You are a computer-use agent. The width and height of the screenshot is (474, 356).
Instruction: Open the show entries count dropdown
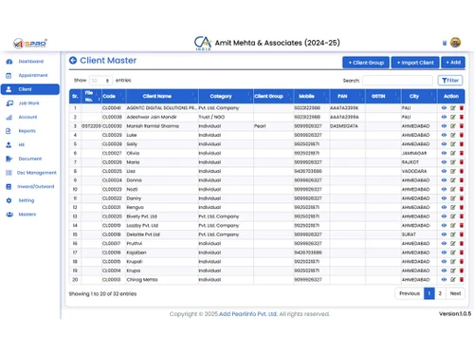pyautogui.click(x=100, y=81)
